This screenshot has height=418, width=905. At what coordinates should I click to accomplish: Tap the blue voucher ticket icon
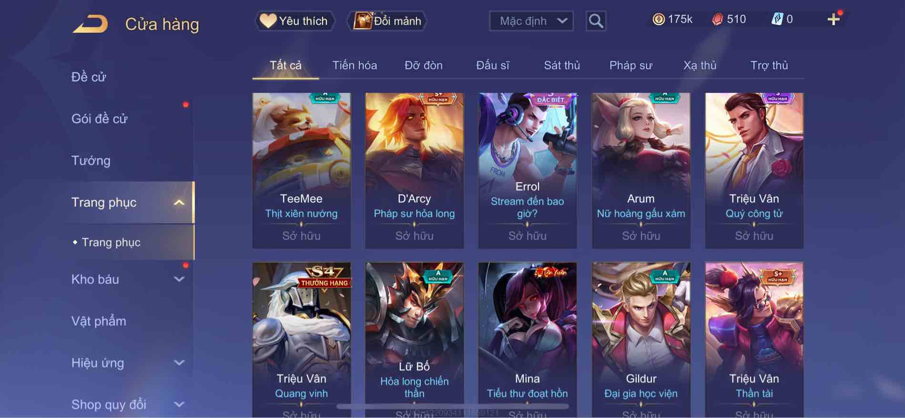777,20
